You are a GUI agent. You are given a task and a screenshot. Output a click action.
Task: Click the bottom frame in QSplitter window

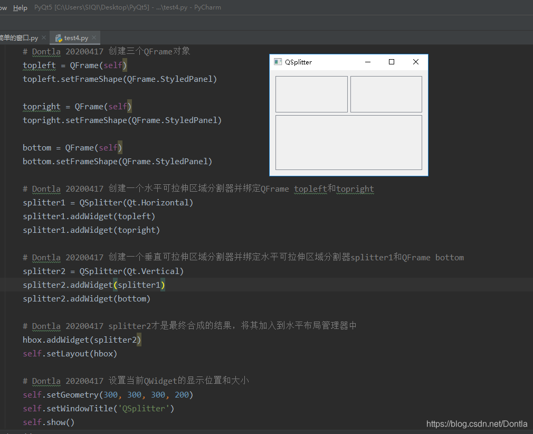click(349, 143)
